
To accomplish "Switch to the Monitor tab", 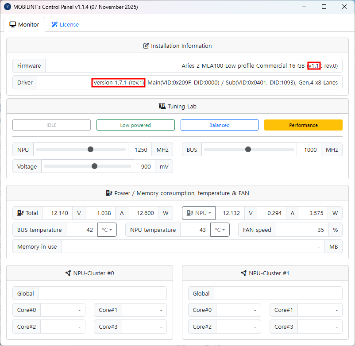I will [x=24, y=25].
